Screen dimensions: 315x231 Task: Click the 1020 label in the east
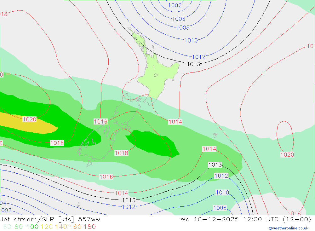(x=287, y=154)
